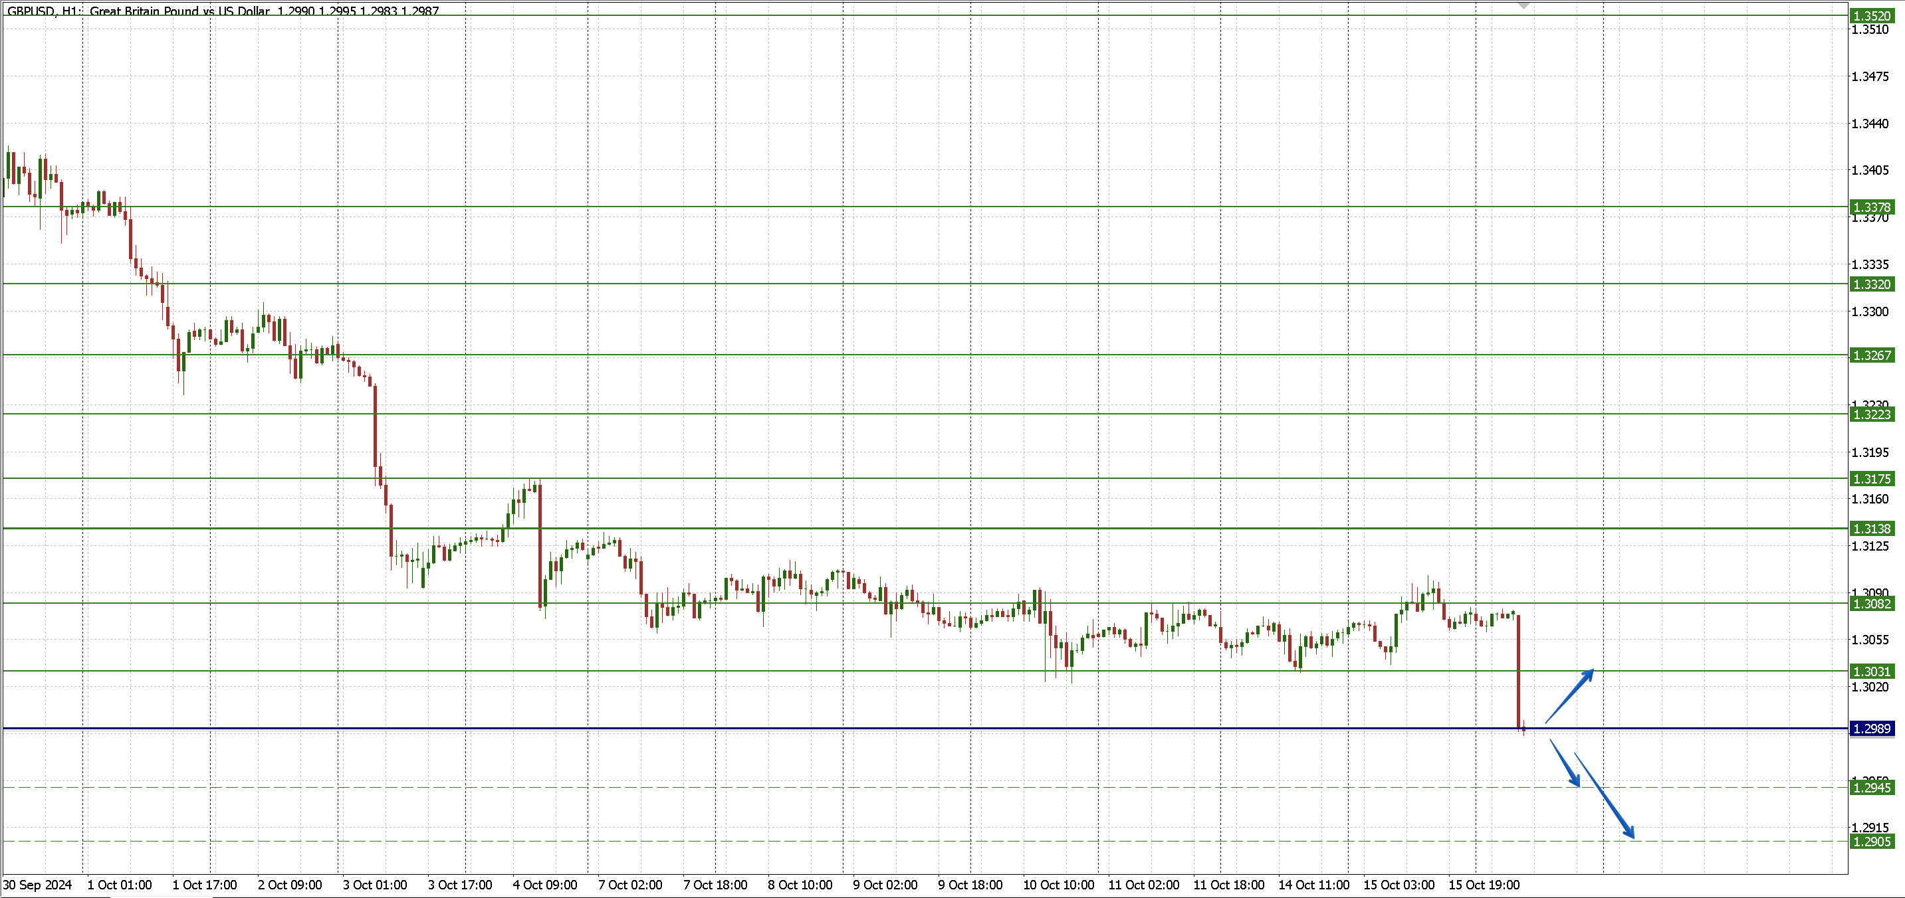
Task: Click the 15 Oct 03:00 time label
Action: point(1399,885)
